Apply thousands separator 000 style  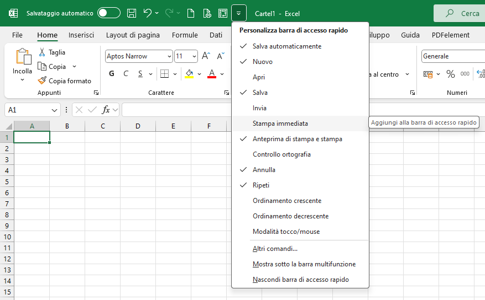(x=465, y=74)
